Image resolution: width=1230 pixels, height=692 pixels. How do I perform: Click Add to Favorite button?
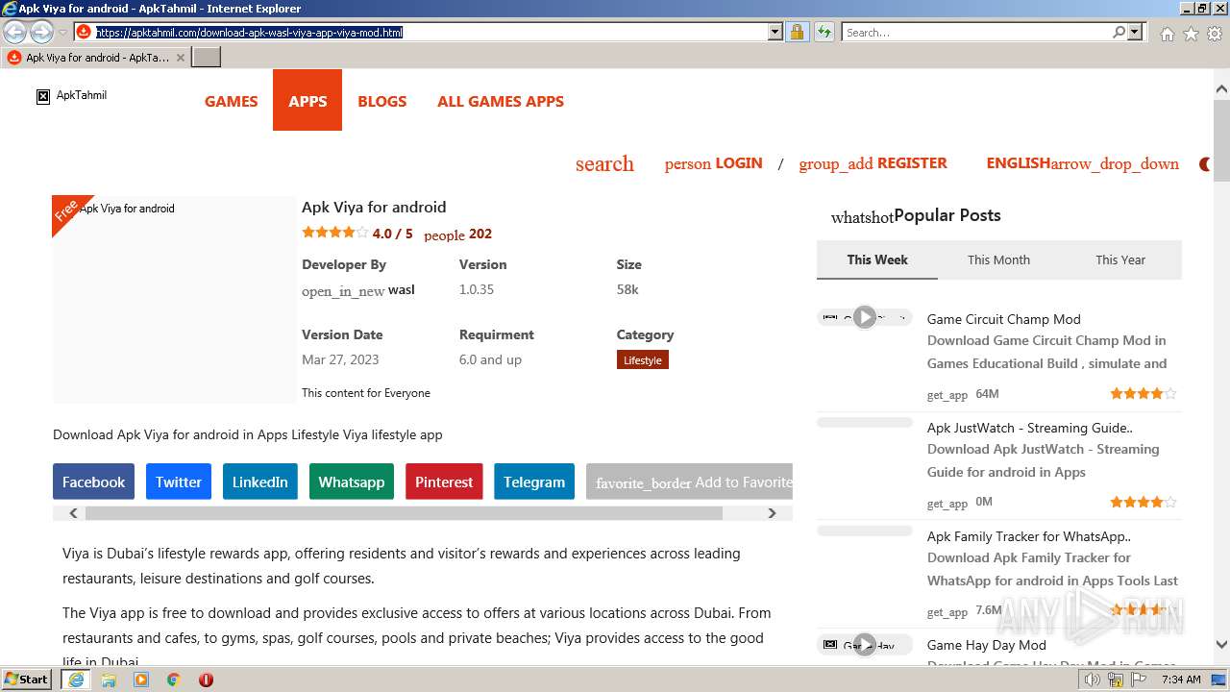pyautogui.click(x=689, y=482)
